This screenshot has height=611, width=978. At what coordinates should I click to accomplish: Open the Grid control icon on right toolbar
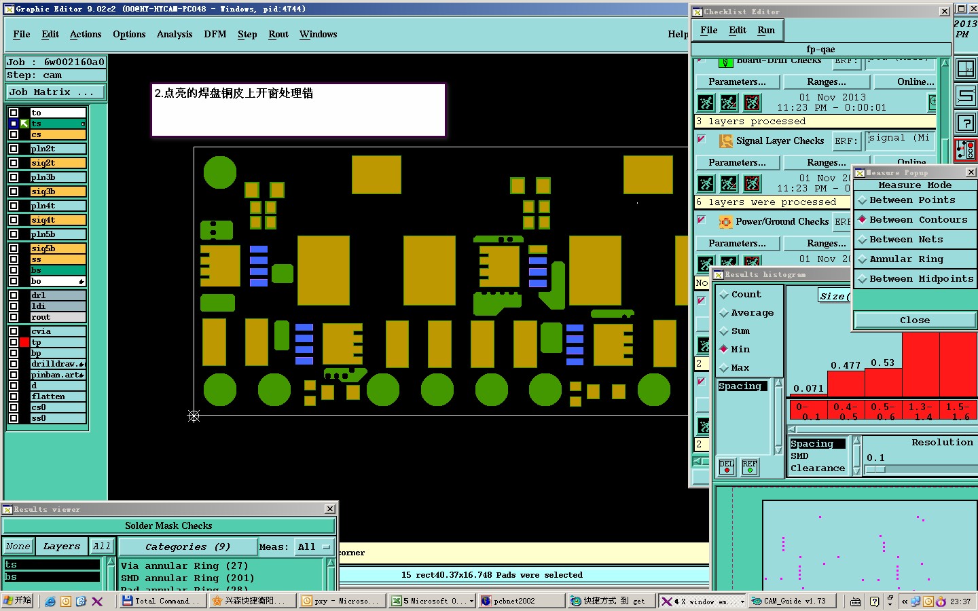tap(965, 68)
